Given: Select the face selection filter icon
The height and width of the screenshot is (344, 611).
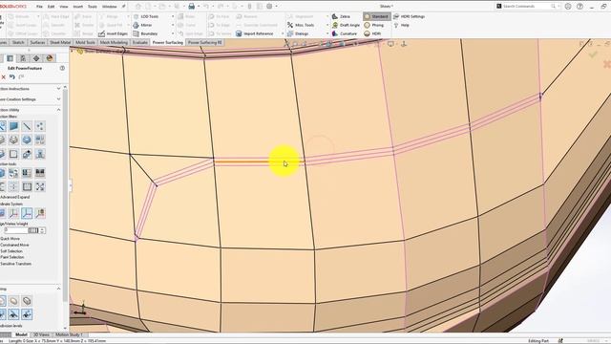Looking at the screenshot, I should (13, 126).
